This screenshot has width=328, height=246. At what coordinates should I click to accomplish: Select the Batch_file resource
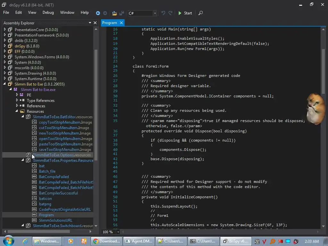click(x=47, y=171)
